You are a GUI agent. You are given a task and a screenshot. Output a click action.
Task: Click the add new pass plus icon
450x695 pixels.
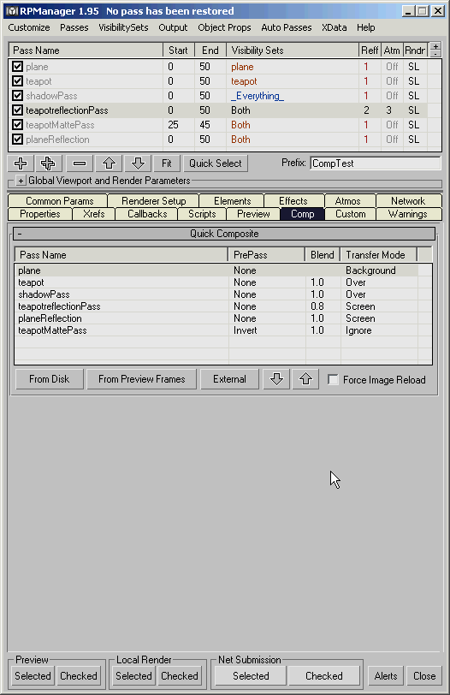pyautogui.click(x=21, y=163)
